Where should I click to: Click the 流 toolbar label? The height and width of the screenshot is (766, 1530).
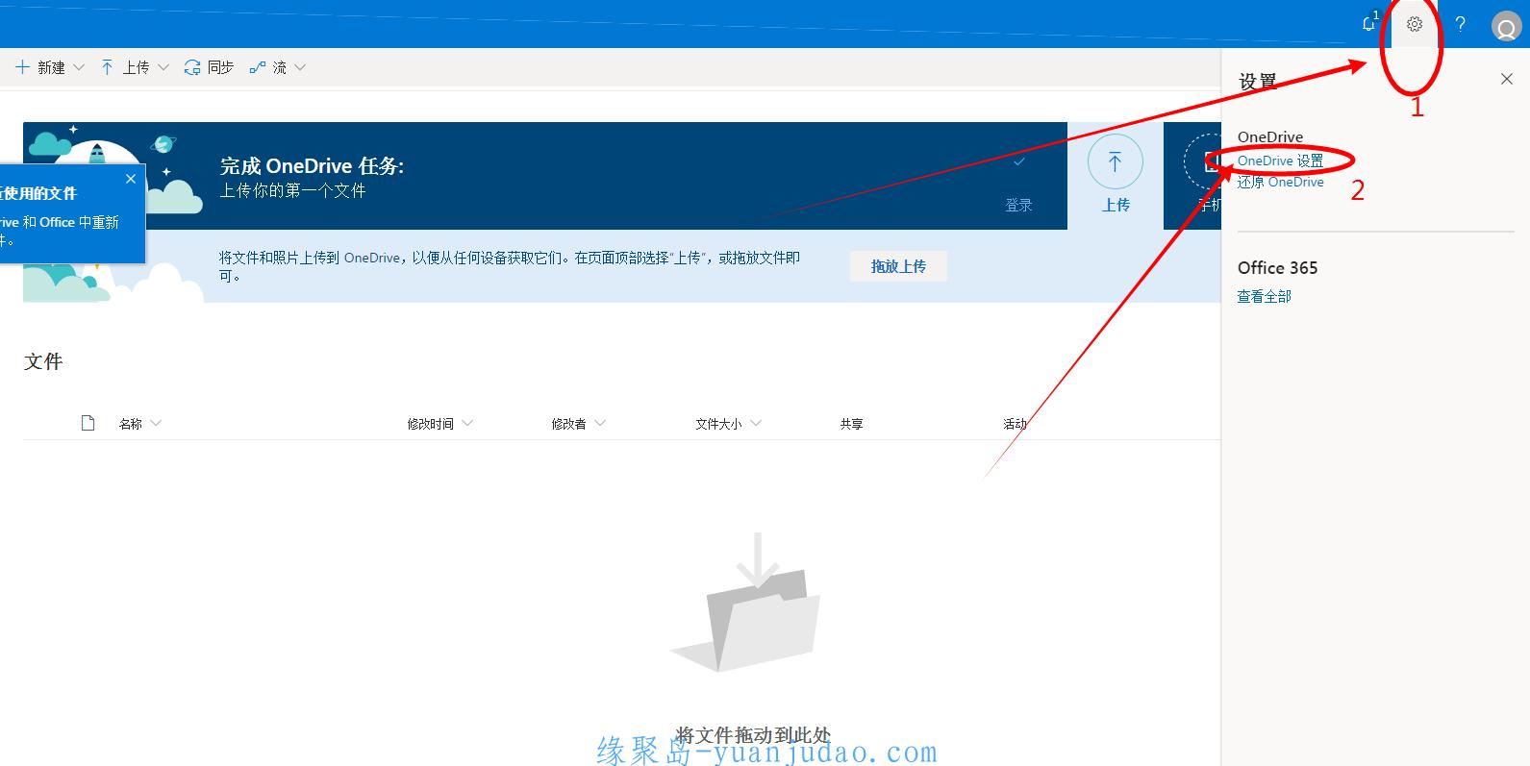click(x=279, y=67)
